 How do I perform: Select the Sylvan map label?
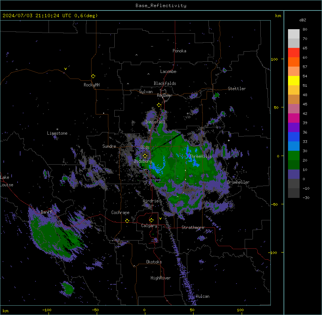point(146,92)
